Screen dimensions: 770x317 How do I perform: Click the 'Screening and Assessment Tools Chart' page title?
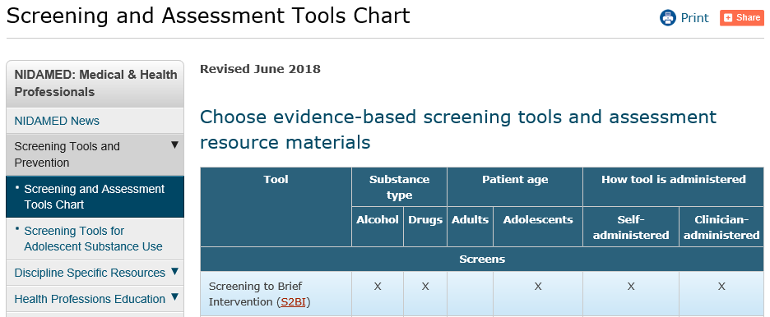[x=208, y=16]
